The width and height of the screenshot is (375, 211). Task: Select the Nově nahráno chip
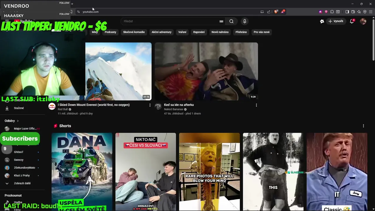point(220,32)
